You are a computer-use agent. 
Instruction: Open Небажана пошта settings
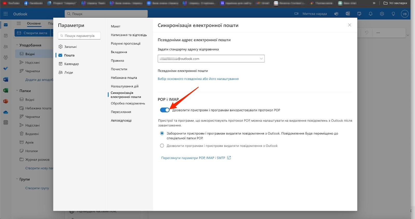[x=124, y=78]
